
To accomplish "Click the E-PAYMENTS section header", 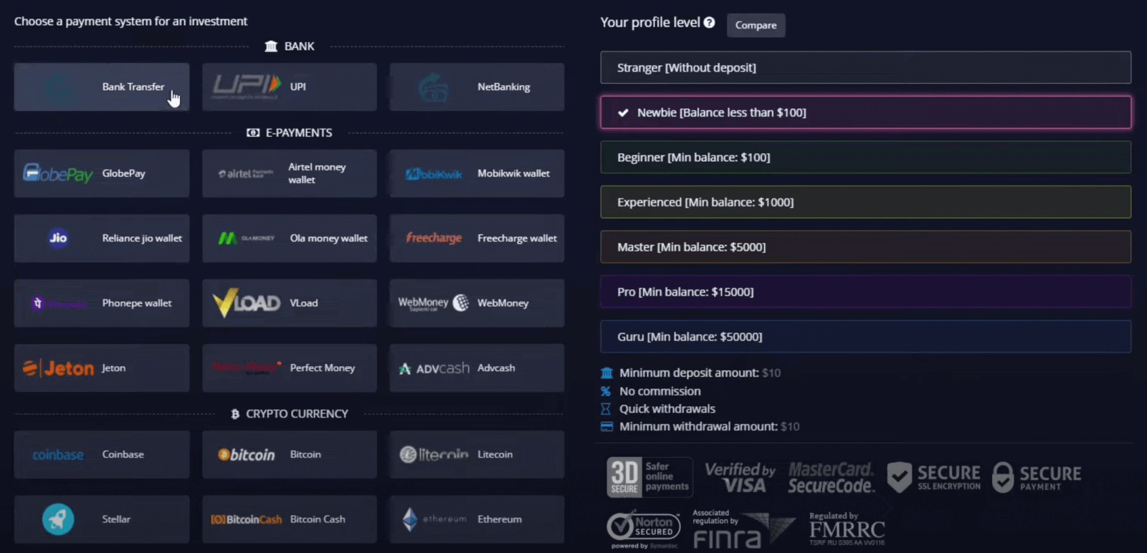I will [290, 133].
